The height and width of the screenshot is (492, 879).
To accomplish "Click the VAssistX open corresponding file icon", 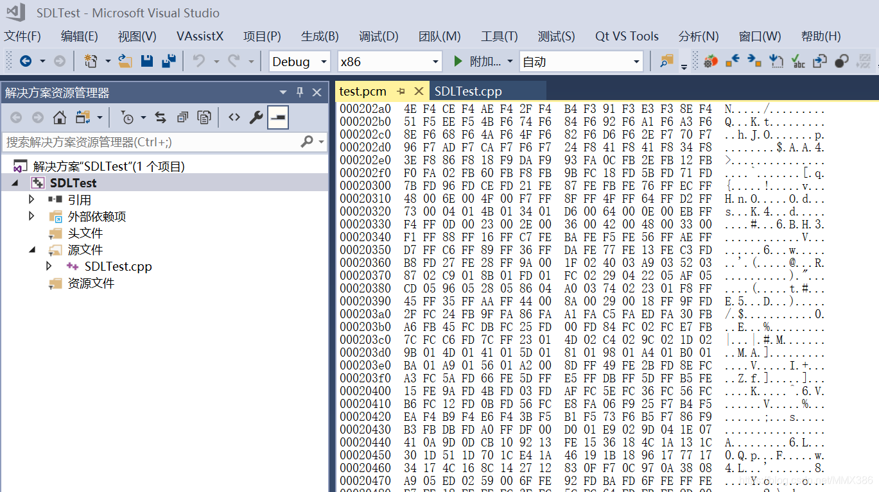I will tap(820, 61).
